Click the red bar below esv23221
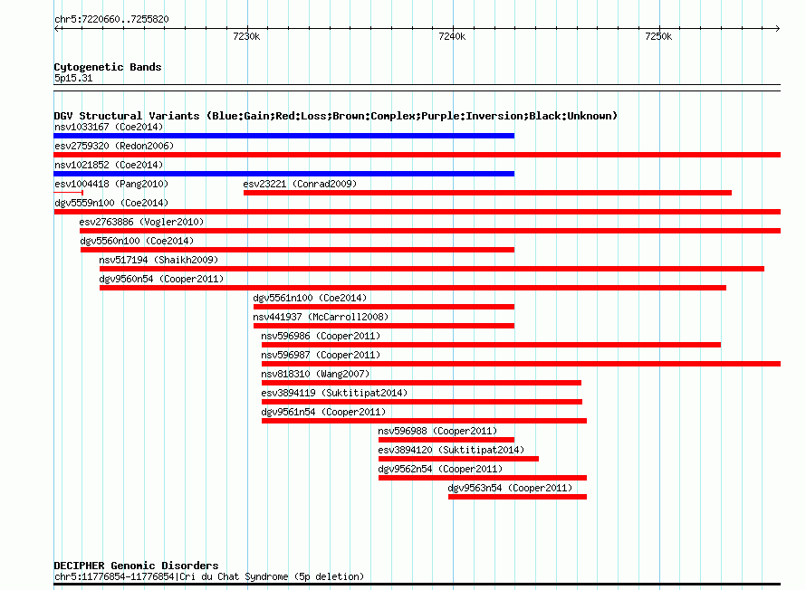The image size is (806, 590). 487,193
